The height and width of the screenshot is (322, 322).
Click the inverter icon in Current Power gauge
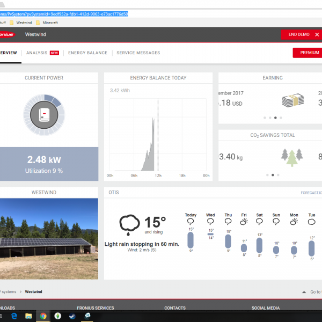pyautogui.click(x=44, y=115)
